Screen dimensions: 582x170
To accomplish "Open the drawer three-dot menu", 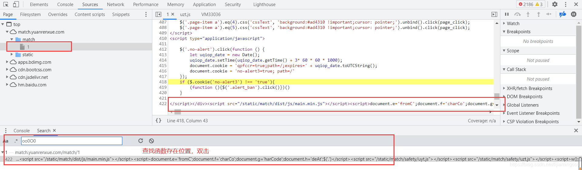I will (6, 130).
